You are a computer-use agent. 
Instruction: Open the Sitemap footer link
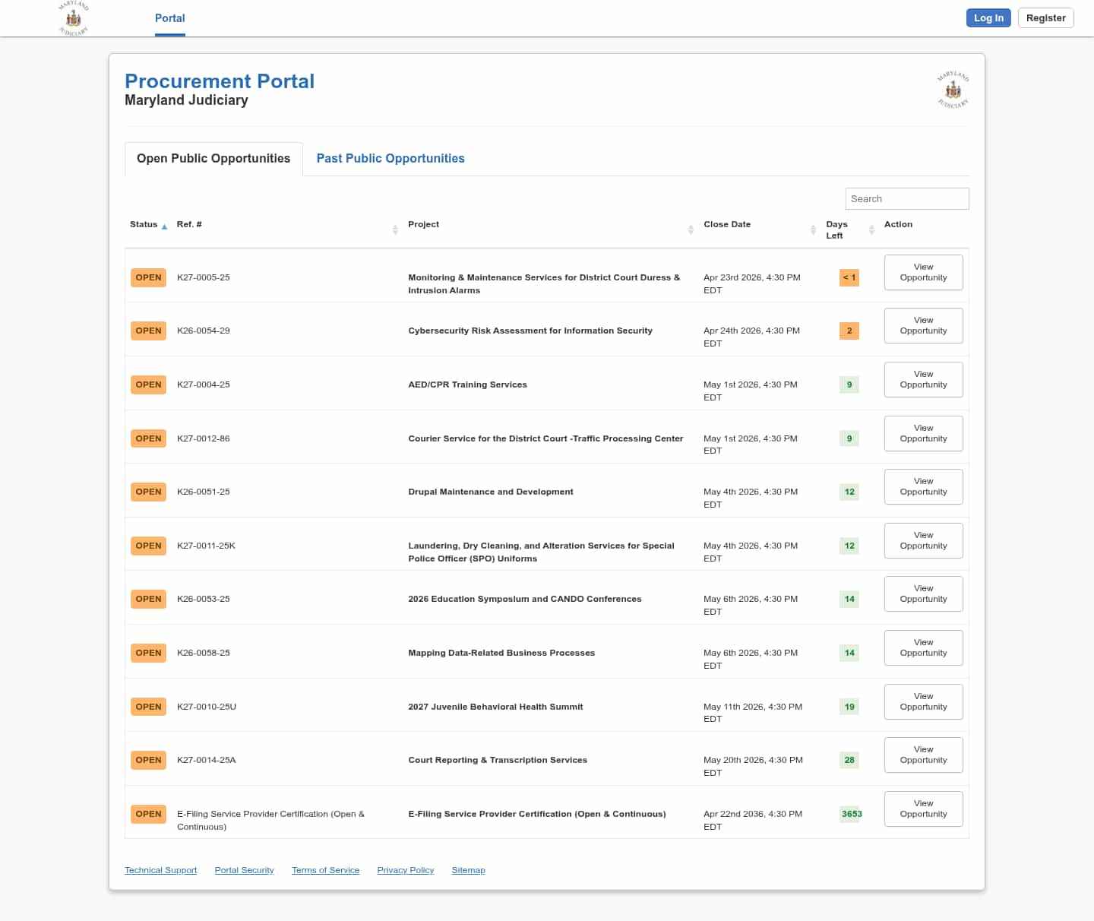click(468, 870)
